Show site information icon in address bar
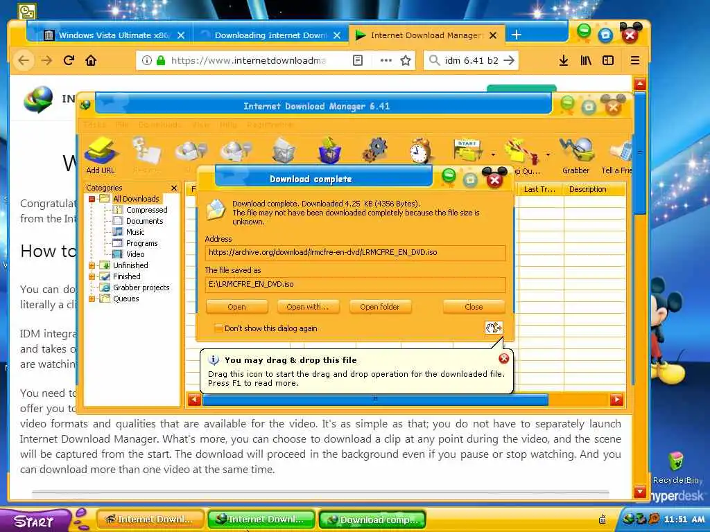Viewport: 710px width, 532px height. click(146, 60)
